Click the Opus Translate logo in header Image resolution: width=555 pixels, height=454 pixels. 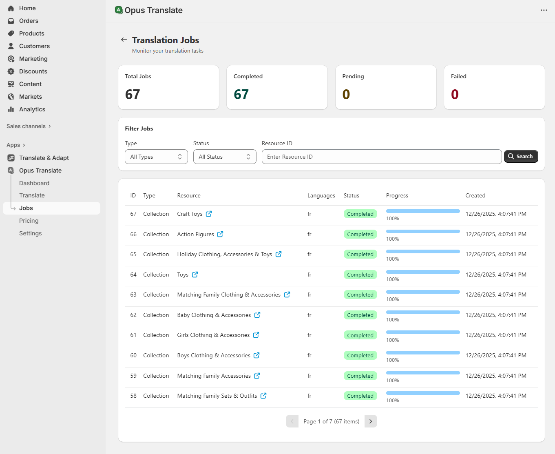coord(119,10)
